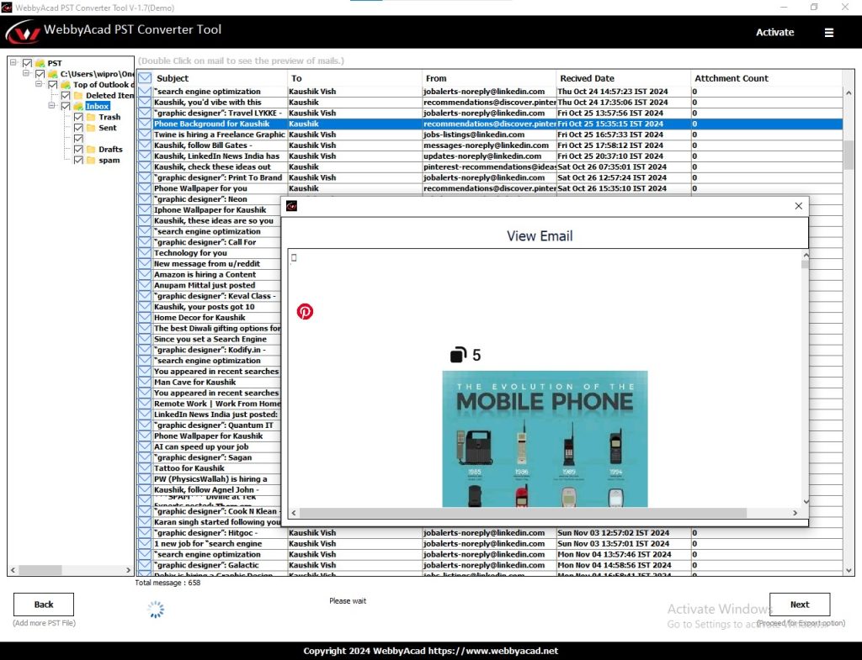
Task: Click the mail icon for 'Amazon is hiring a Content'
Action: click(145, 275)
